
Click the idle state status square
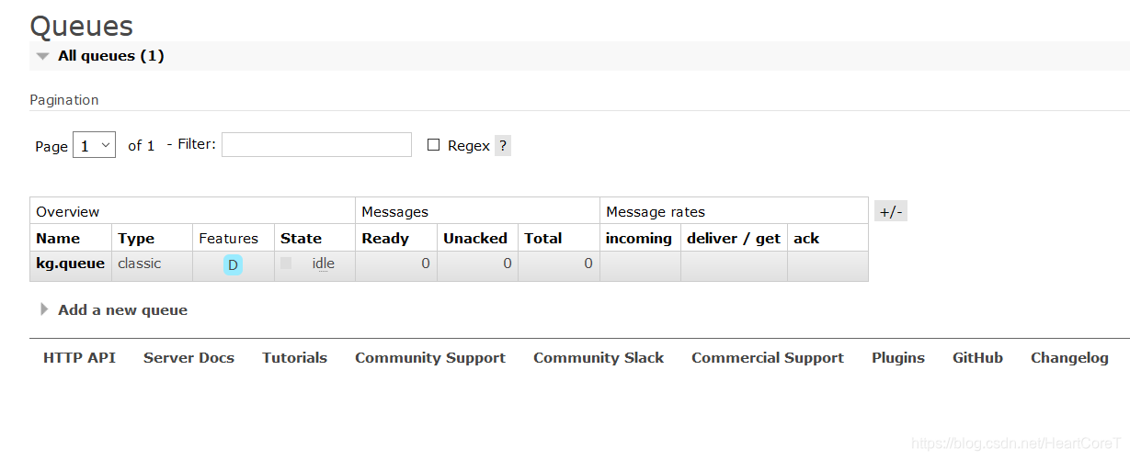click(286, 264)
